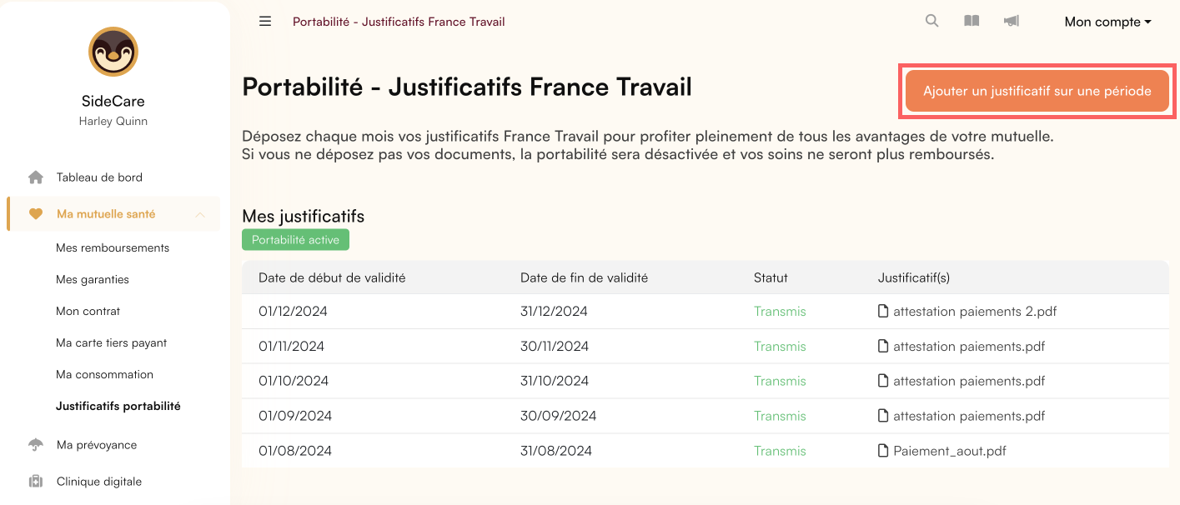Click end date 30/09/2024

(x=559, y=417)
